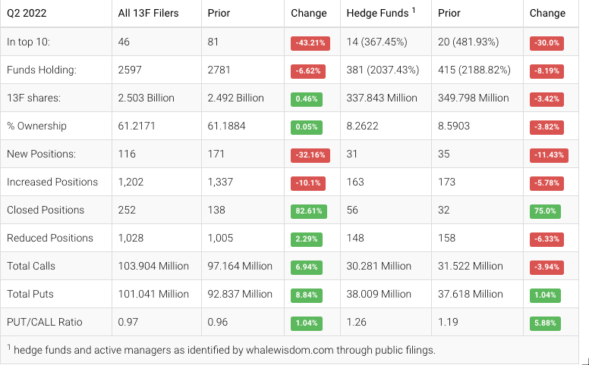The image size is (589, 365).
Task: Click the 2.503 Billion 13F shares value
Action: 146,98
